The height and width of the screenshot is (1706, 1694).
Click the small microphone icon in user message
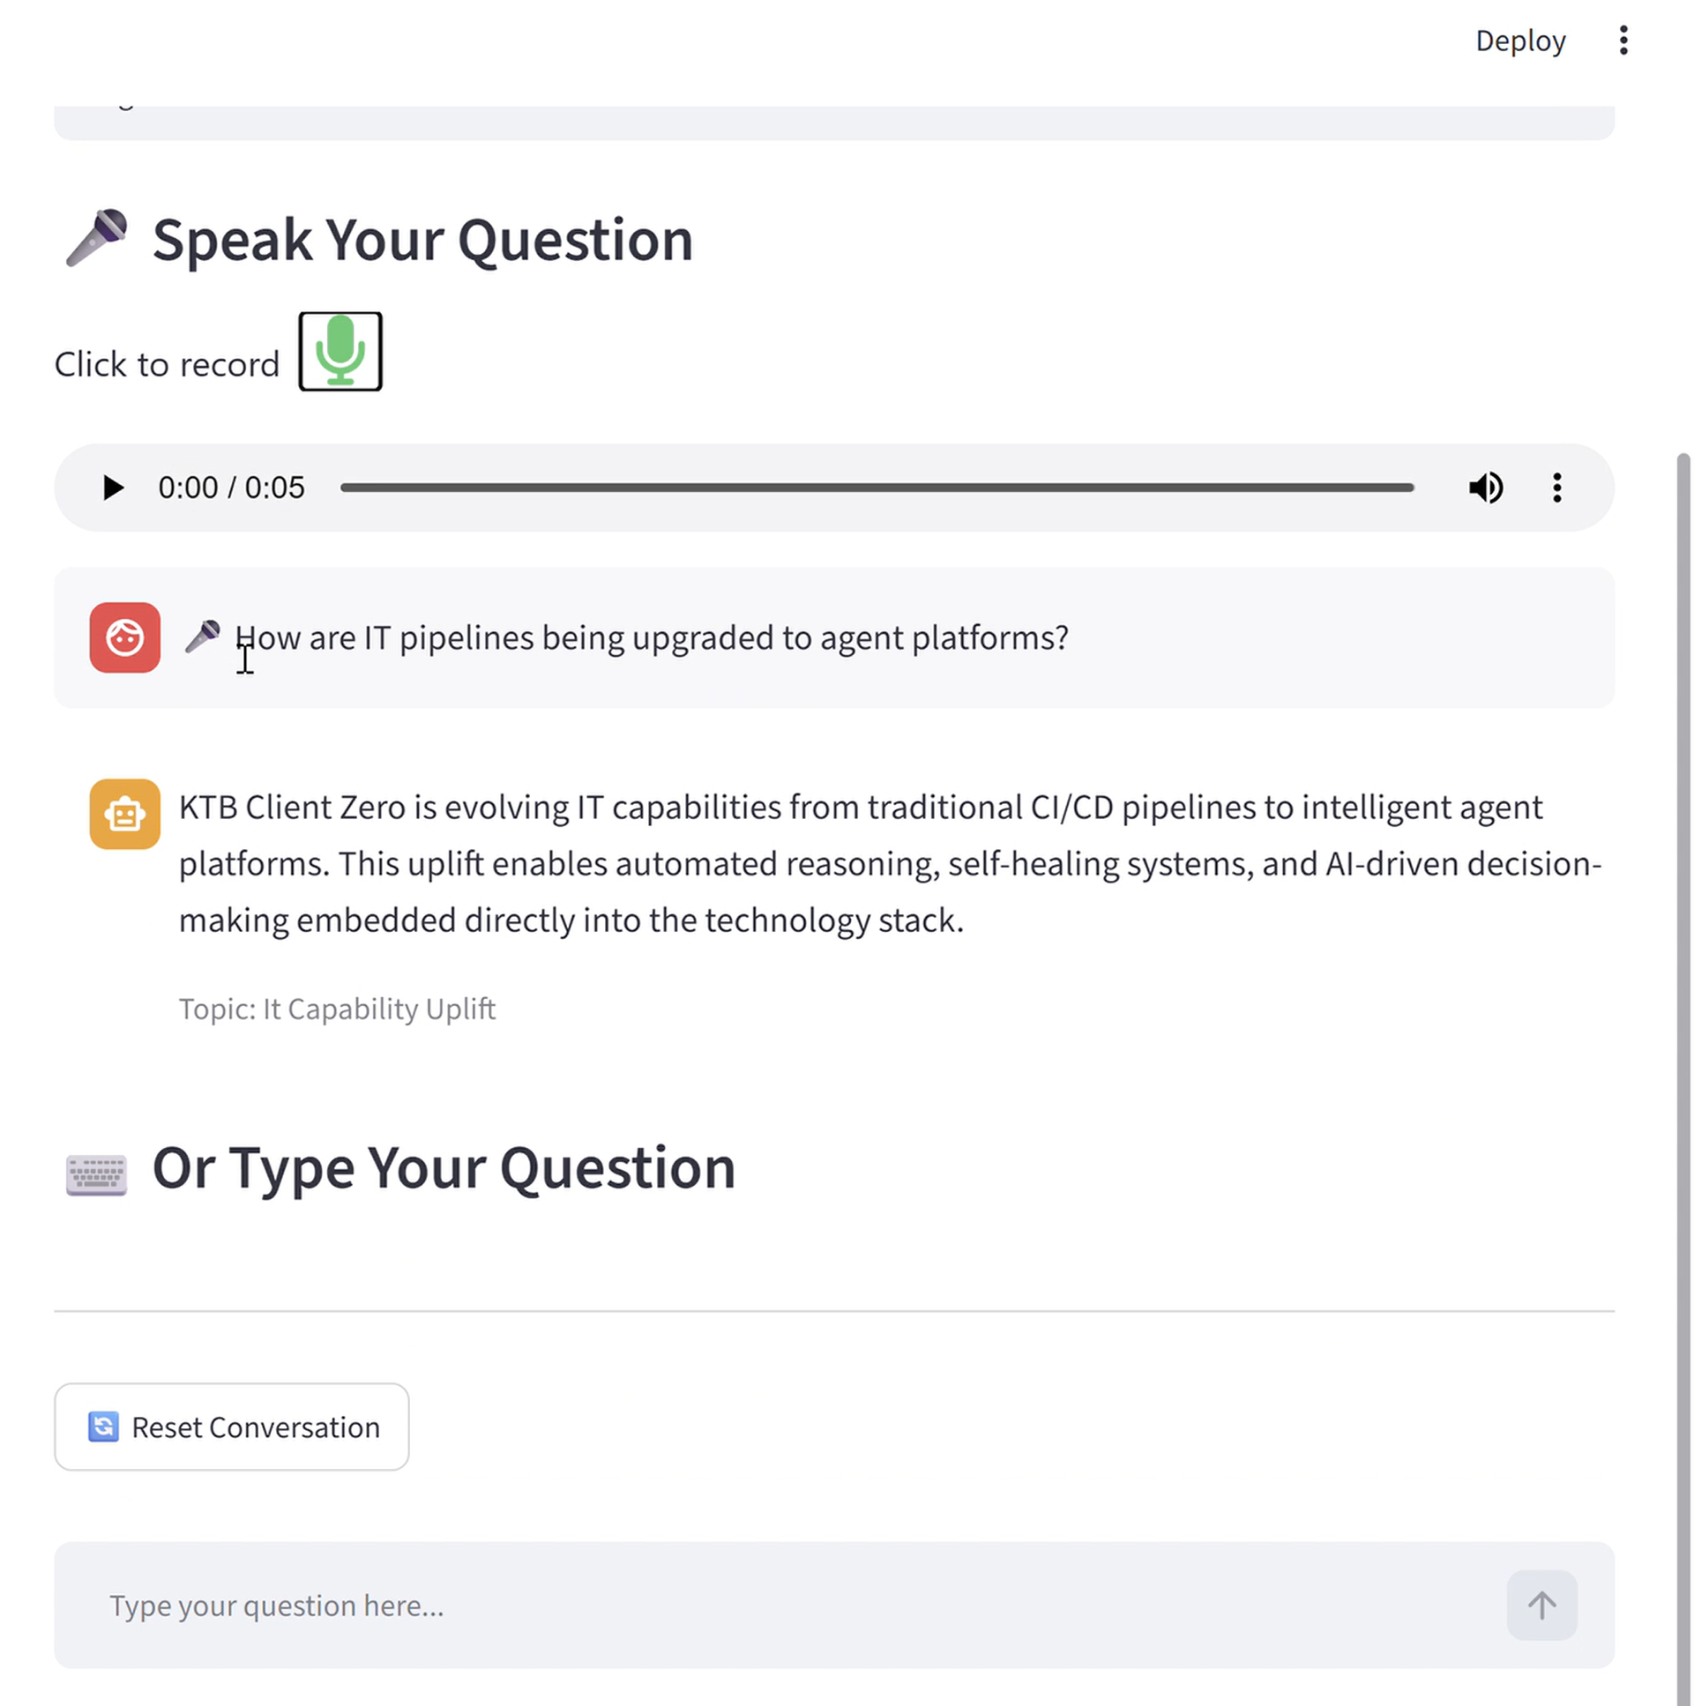point(202,637)
